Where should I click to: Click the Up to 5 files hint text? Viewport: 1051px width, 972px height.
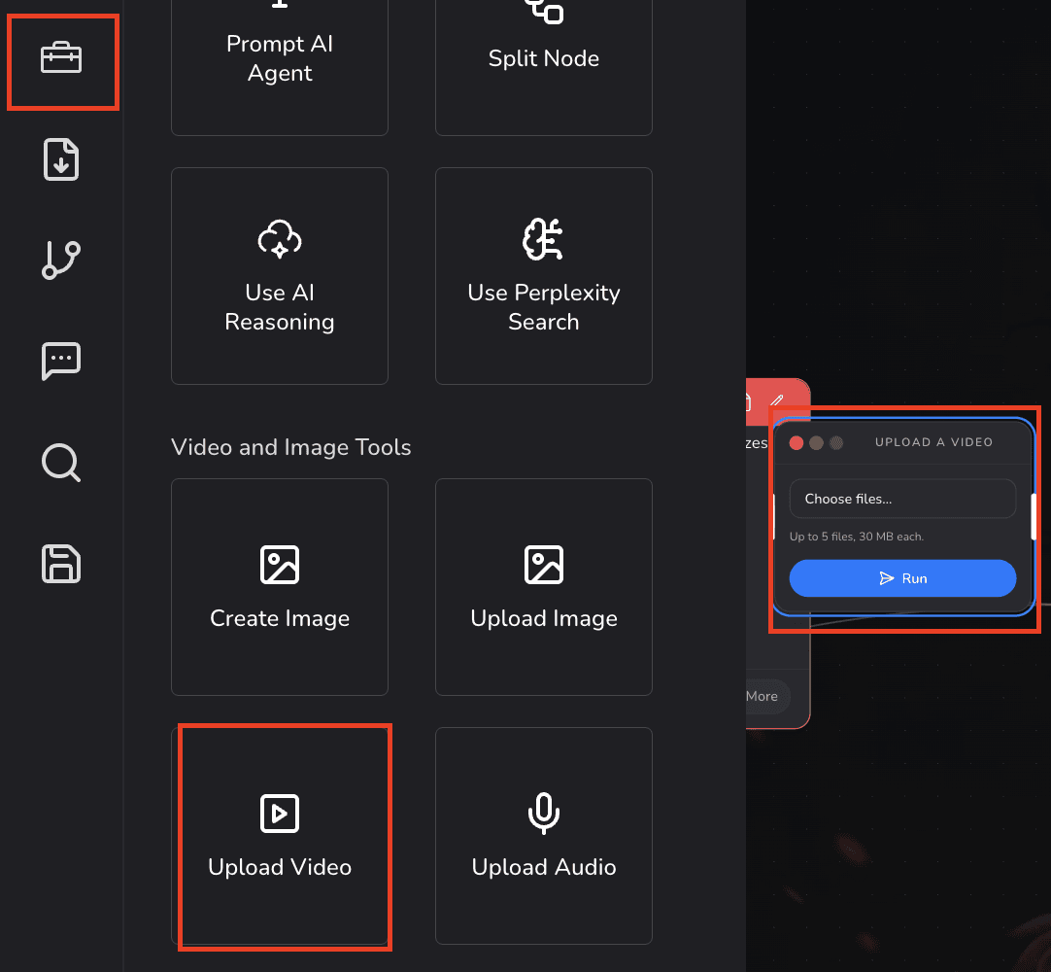point(857,537)
